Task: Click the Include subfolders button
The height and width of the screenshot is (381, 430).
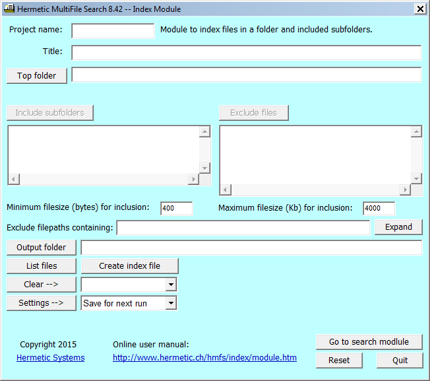Action: click(x=50, y=113)
